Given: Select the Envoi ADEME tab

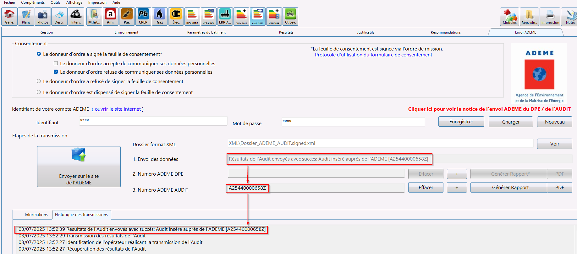Looking at the screenshot, I should pyautogui.click(x=525, y=32).
